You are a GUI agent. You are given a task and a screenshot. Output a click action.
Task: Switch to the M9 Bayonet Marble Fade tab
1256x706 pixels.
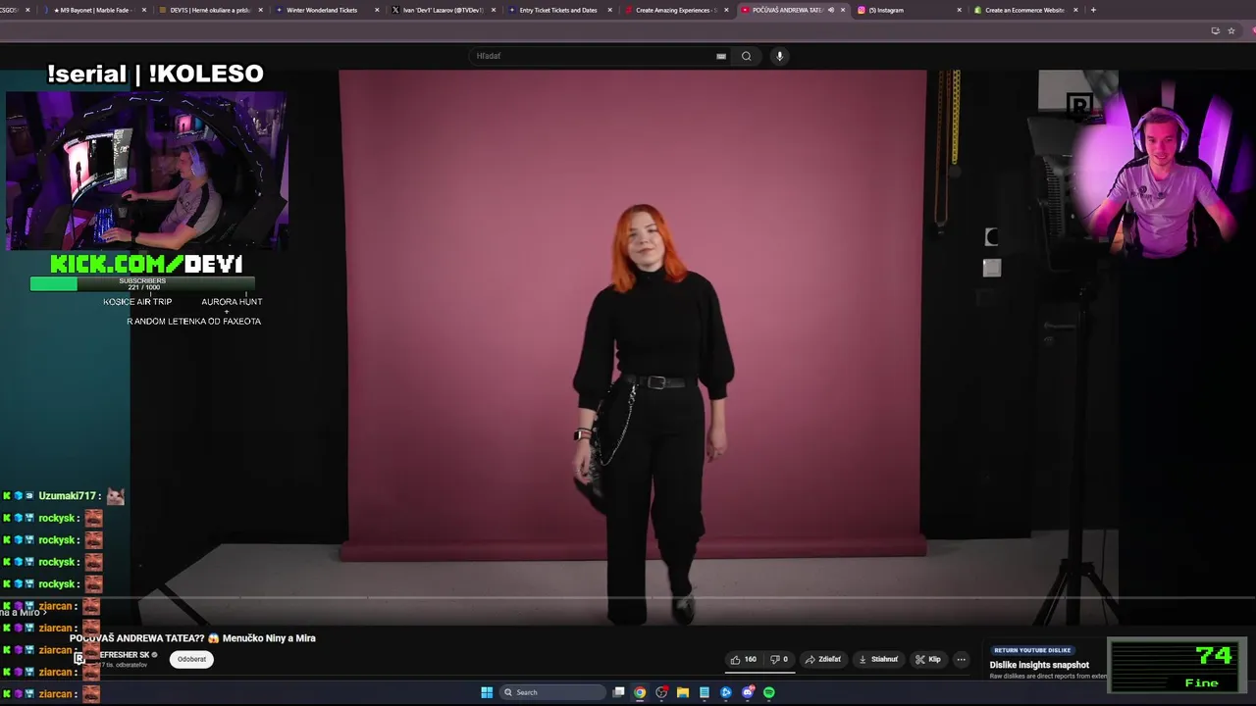coord(93,10)
